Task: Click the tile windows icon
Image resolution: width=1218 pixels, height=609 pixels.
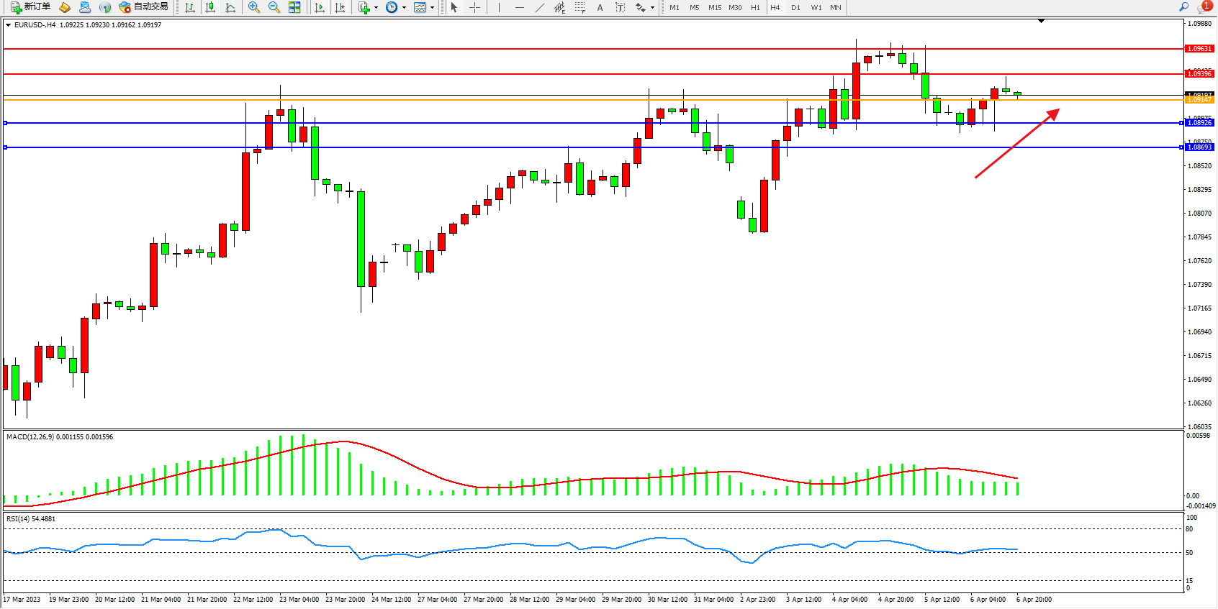Action: point(294,7)
